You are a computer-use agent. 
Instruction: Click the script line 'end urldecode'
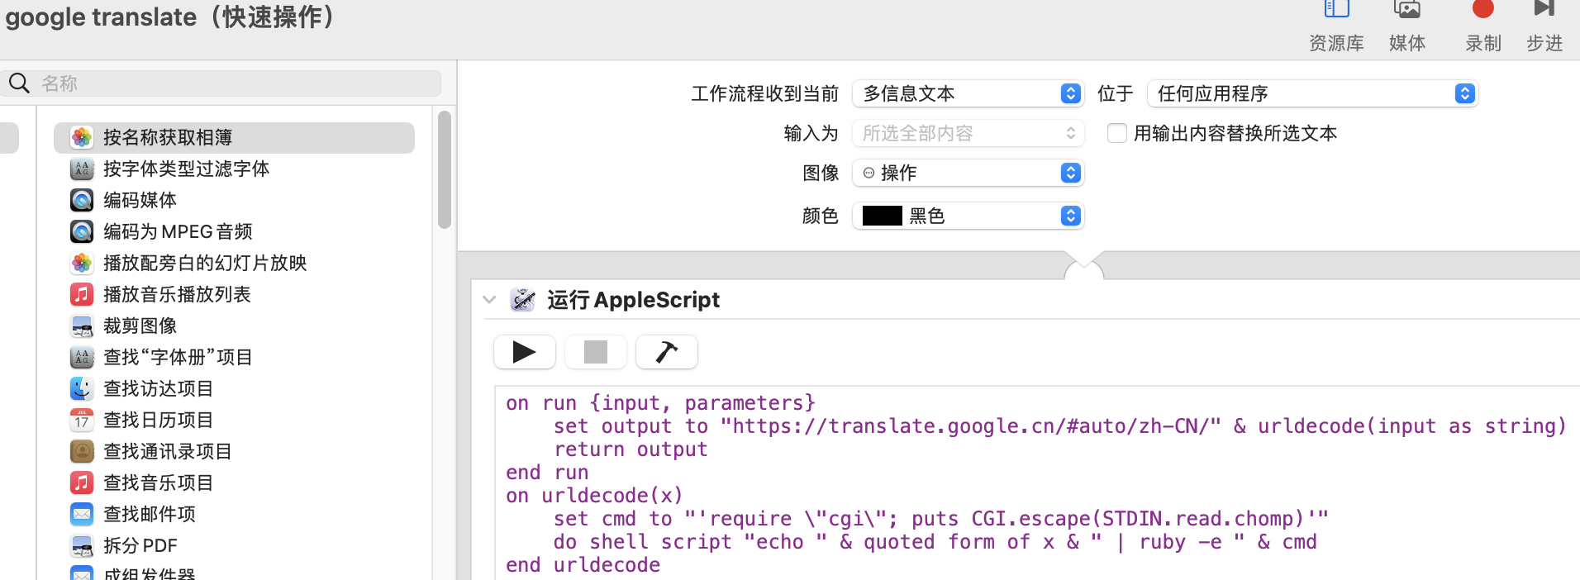(583, 565)
